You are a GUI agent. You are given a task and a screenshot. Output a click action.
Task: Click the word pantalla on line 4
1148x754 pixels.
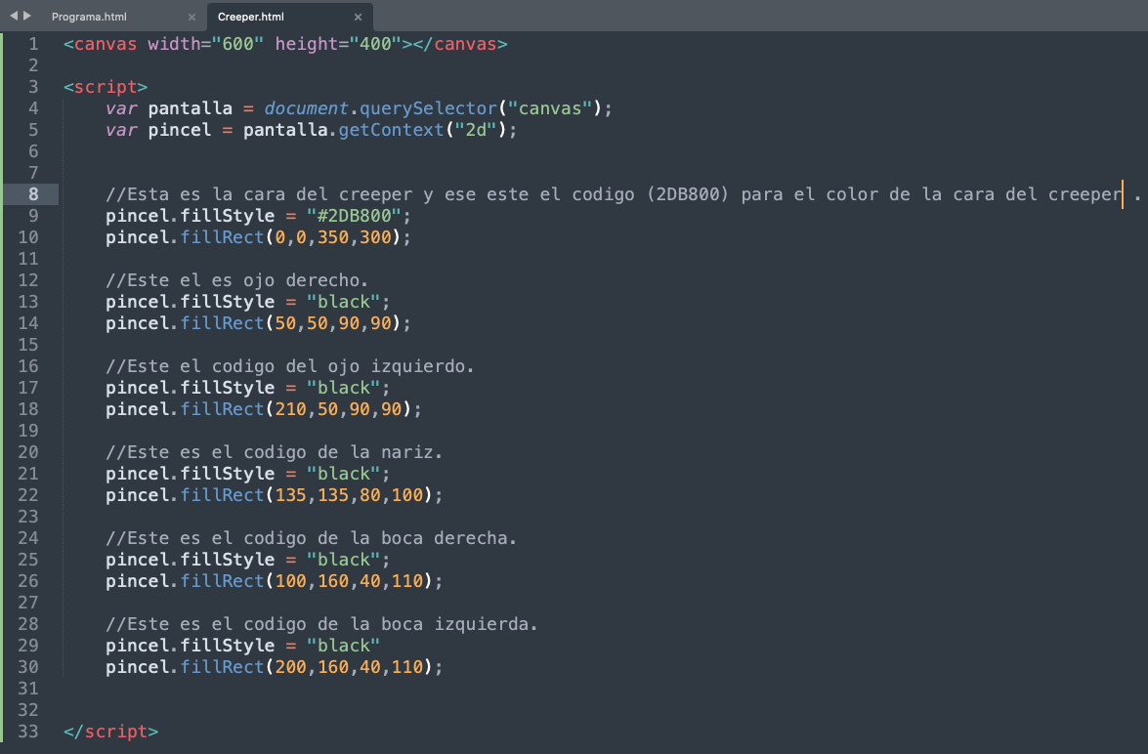[191, 108]
